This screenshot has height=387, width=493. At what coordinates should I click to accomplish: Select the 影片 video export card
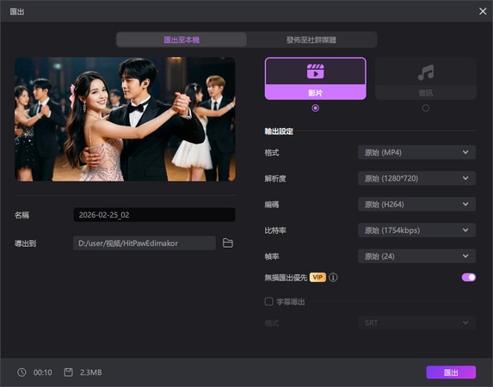[x=316, y=78]
